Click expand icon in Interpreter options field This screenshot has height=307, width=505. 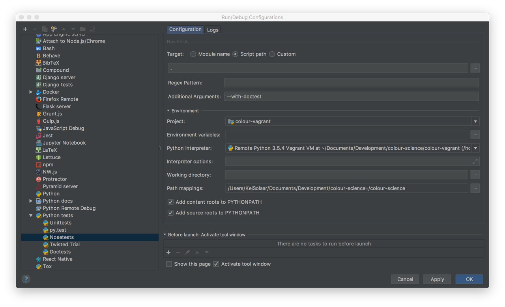pyautogui.click(x=475, y=161)
